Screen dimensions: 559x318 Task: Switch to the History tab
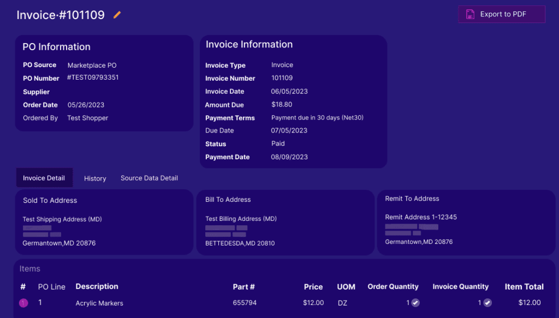pyautogui.click(x=94, y=178)
